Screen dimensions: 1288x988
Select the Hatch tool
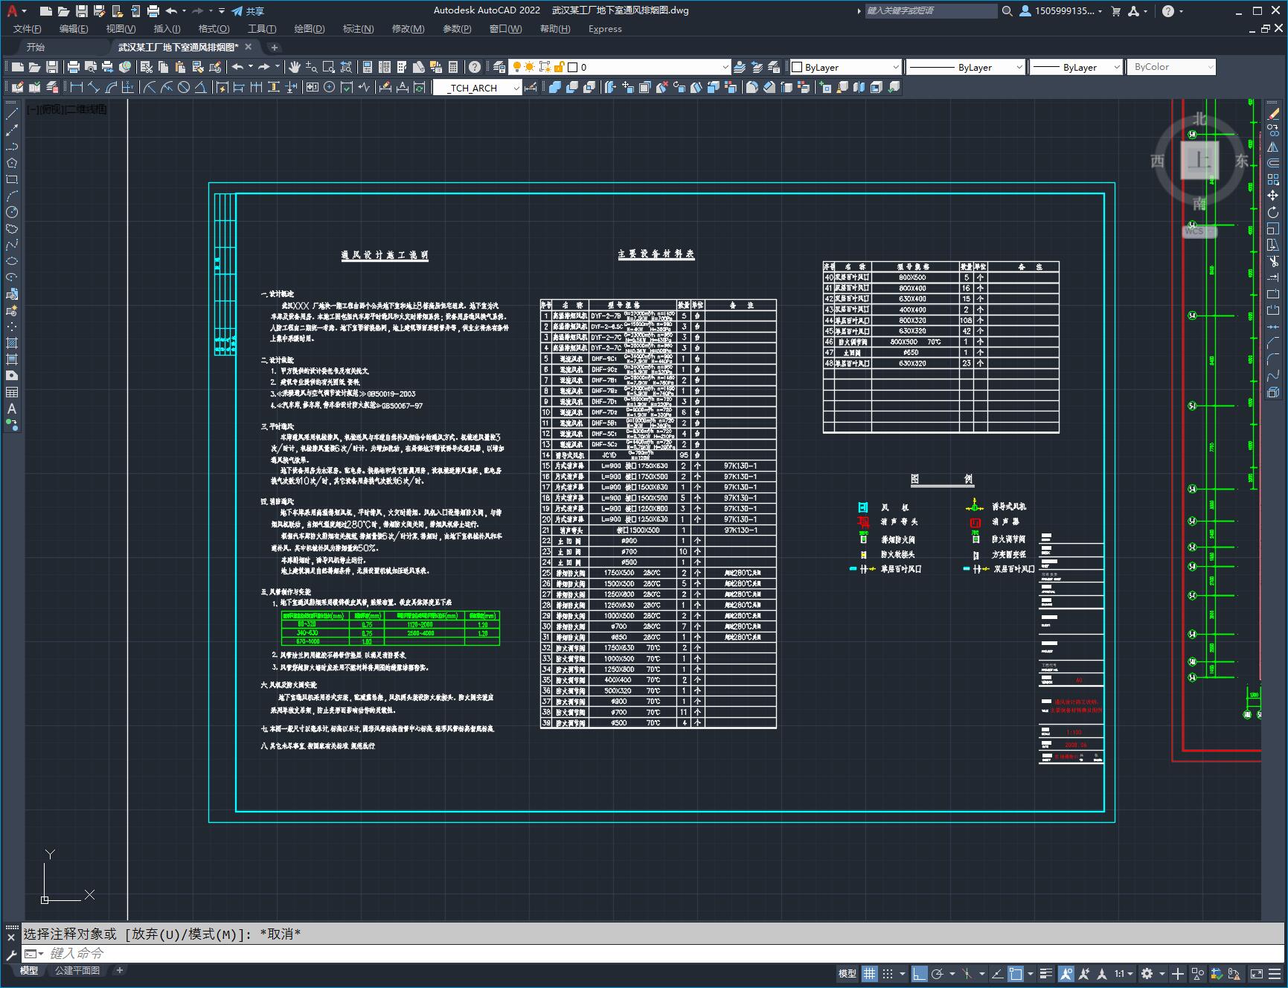[x=12, y=343]
